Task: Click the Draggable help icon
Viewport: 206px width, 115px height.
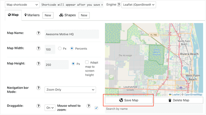Action: tap(38, 106)
